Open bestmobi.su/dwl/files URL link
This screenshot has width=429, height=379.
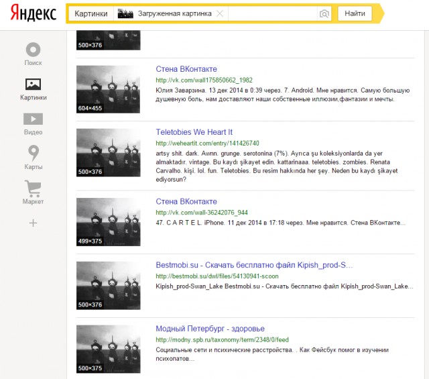pyautogui.click(x=217, y=276)
